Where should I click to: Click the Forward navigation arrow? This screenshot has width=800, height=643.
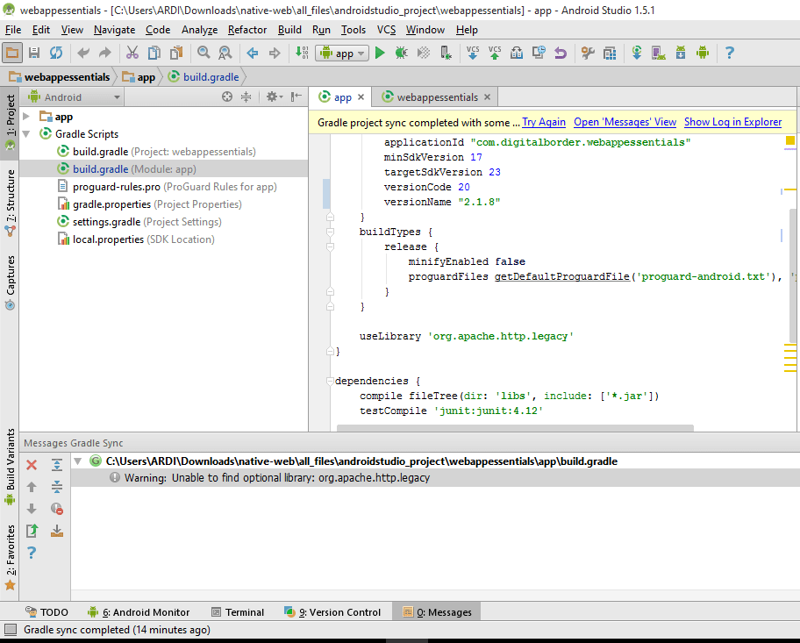pyautogui.click(x=275, y=53)
